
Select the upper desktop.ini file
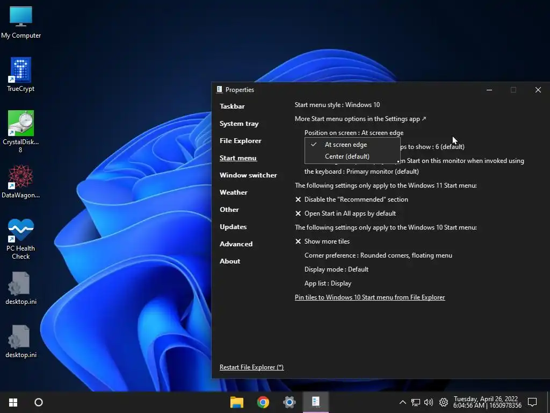coord(21,288)
